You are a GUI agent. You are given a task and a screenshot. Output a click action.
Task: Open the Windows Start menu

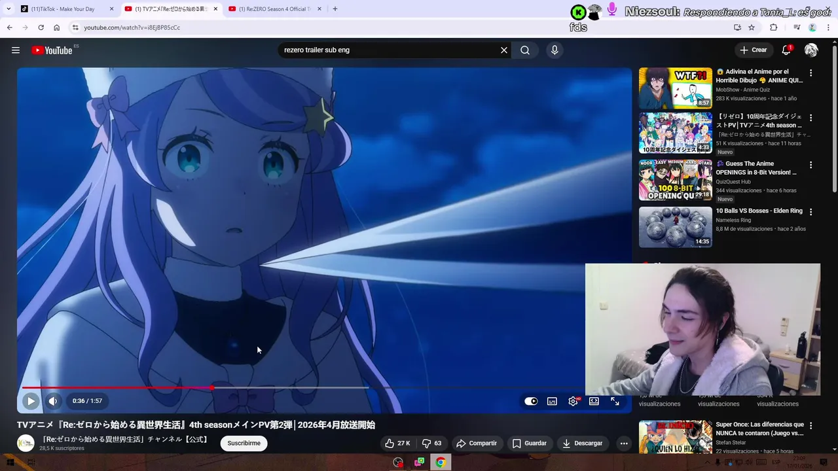tap(10, 462)
